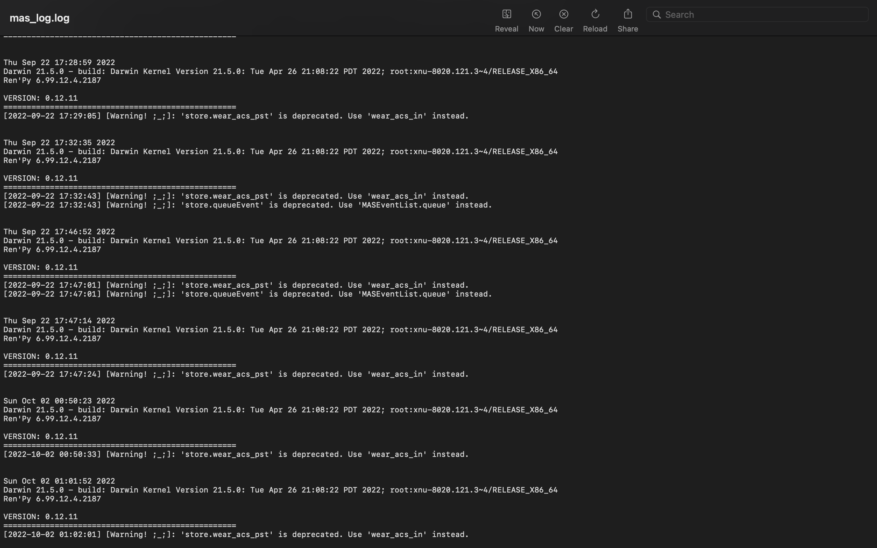Click the 'Thu Sep 22 17:47:14 2022' line
Screen dimensions: 877x548
click(59, 321)
